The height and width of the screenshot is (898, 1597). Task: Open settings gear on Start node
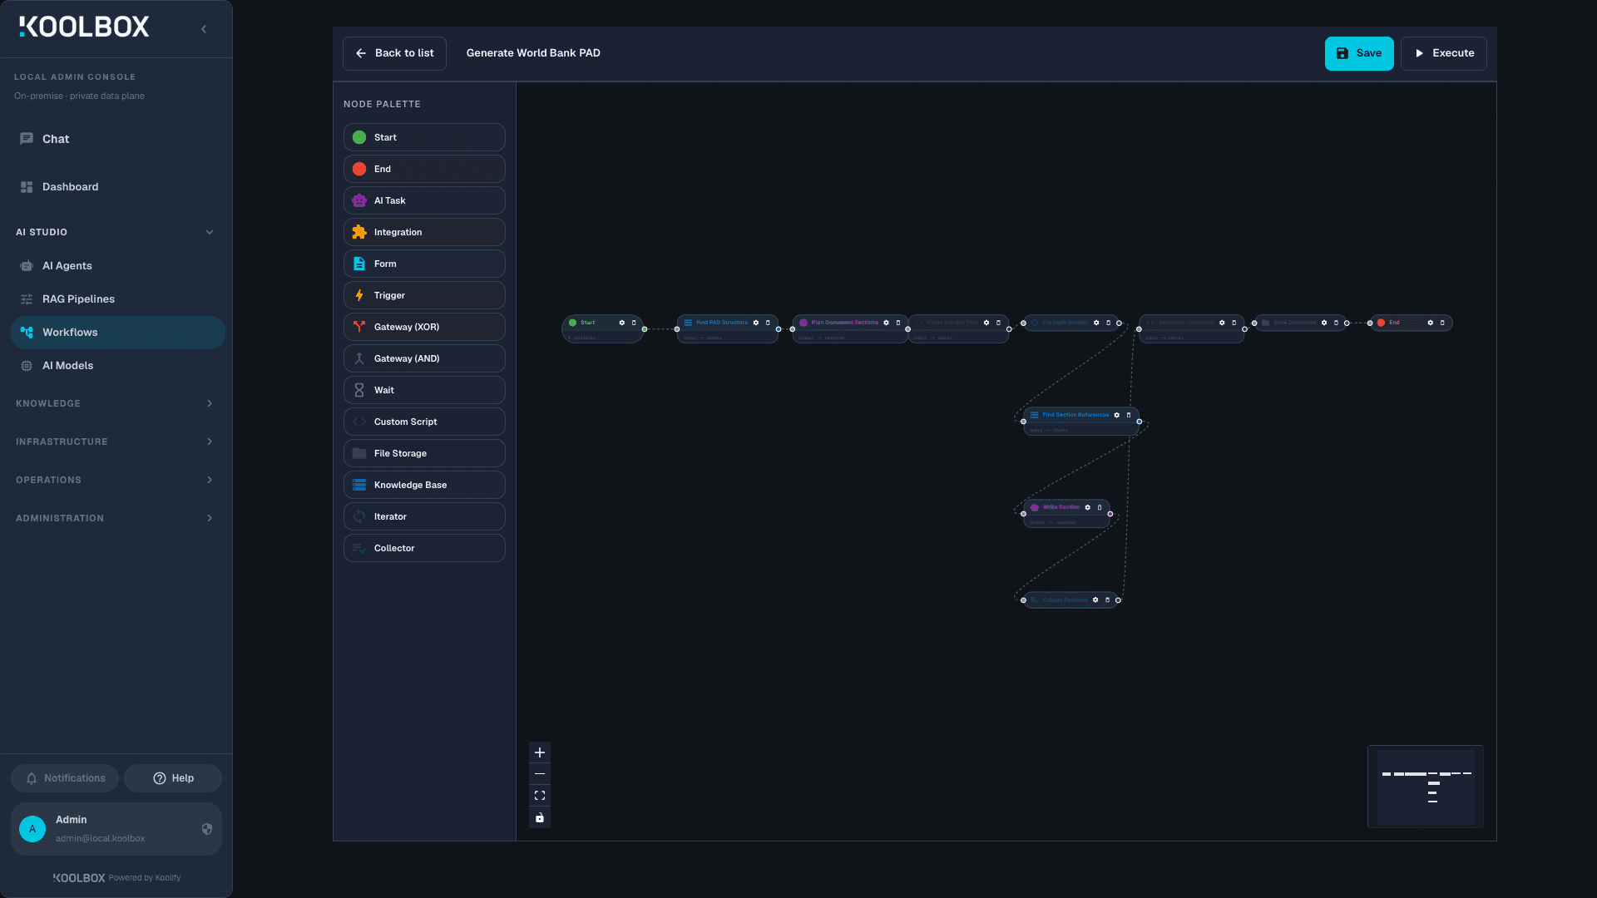click(621, 323)
